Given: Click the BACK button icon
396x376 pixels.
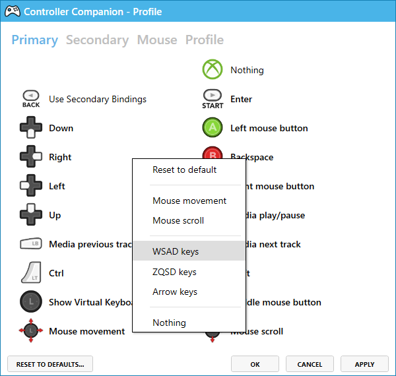Looking at the screenshot, I should click(31, 99).
